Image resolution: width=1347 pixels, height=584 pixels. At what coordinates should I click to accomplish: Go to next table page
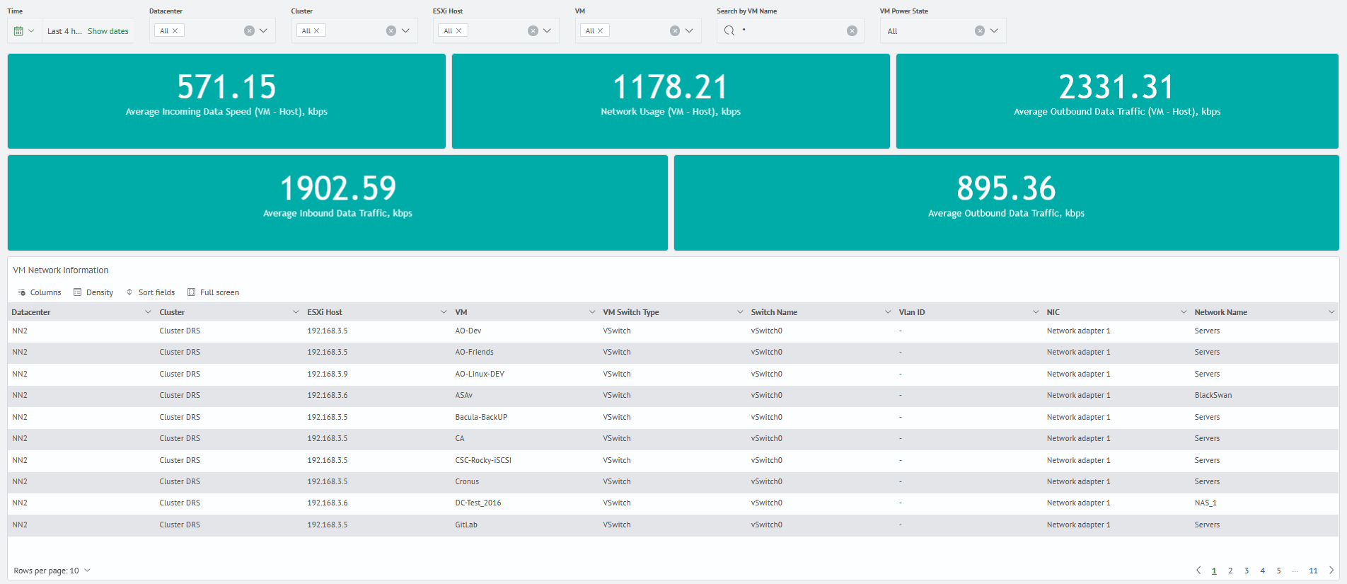1331,570
